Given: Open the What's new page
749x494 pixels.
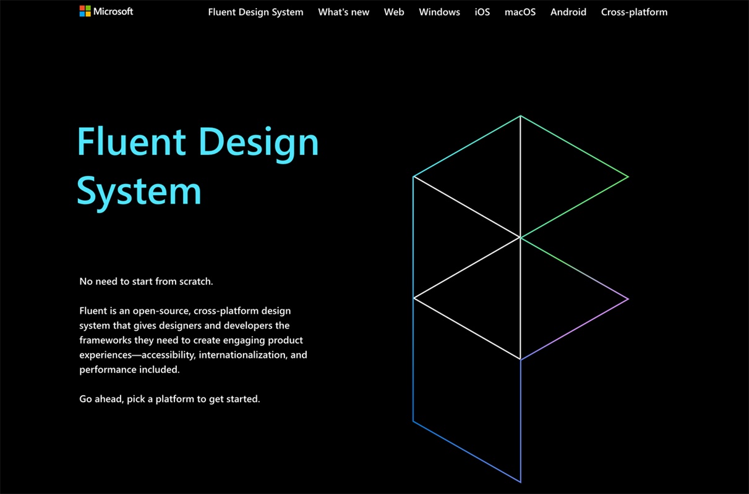Looking at the screenshot, I should (343, 12).
